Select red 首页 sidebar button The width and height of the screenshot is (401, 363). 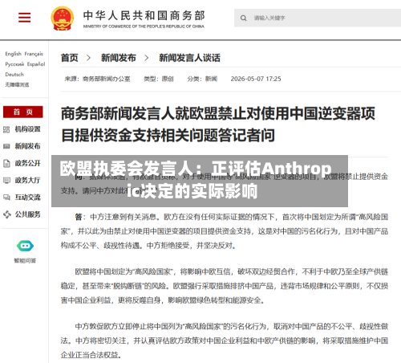[23, 112]
